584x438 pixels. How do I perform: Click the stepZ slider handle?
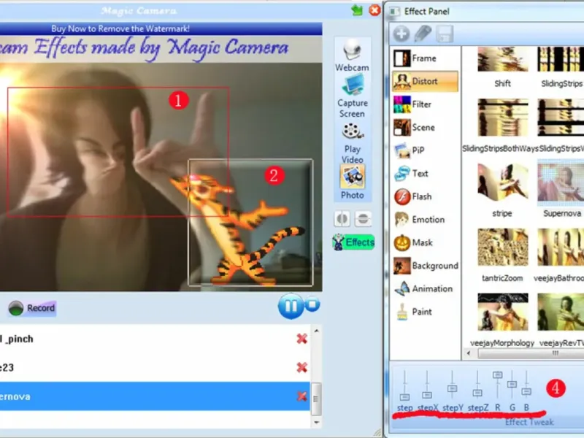pyautogui.click(x=477, y=393)
